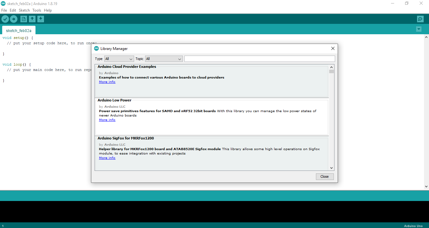The image size is (429, 228).
Task: Create a new sketch with New icon
Action: pos(24,19)
